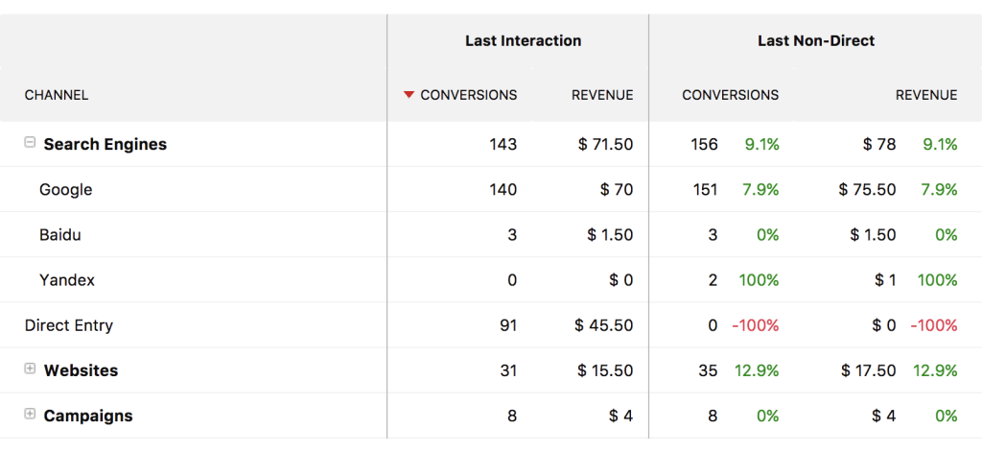
Task: Click Direct Entry's red -100% conversions change
Action: [755, 325]
